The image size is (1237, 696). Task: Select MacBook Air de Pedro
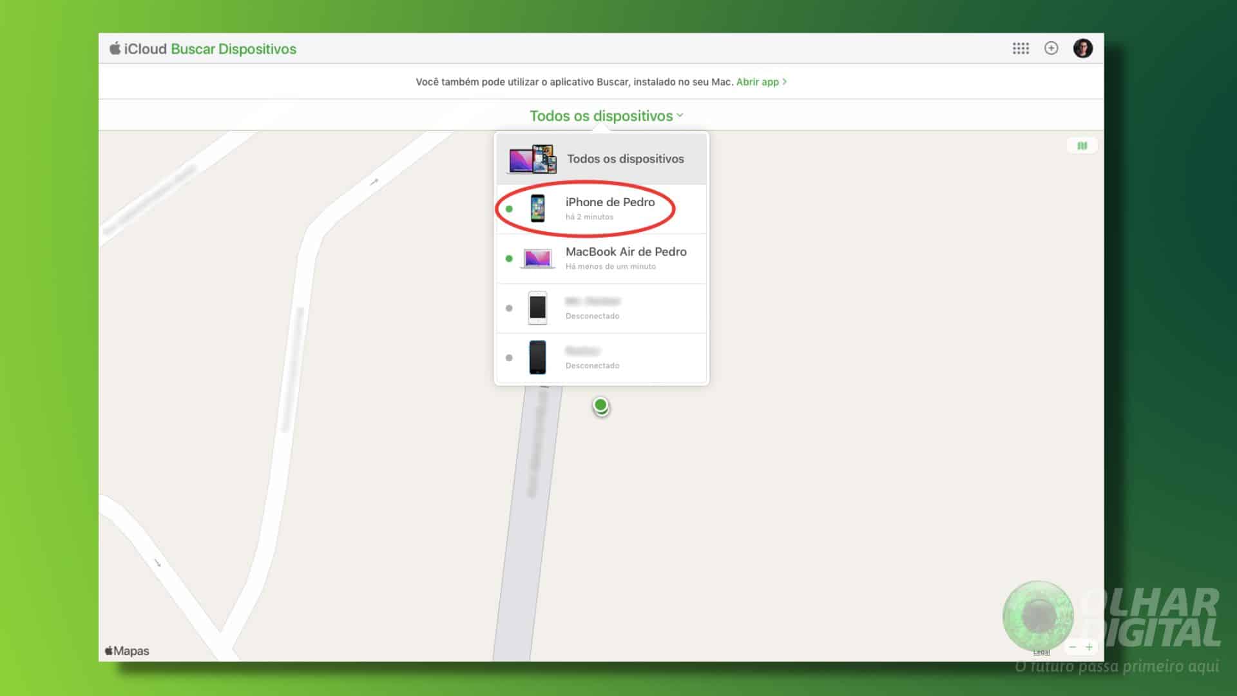pos(601,258)
